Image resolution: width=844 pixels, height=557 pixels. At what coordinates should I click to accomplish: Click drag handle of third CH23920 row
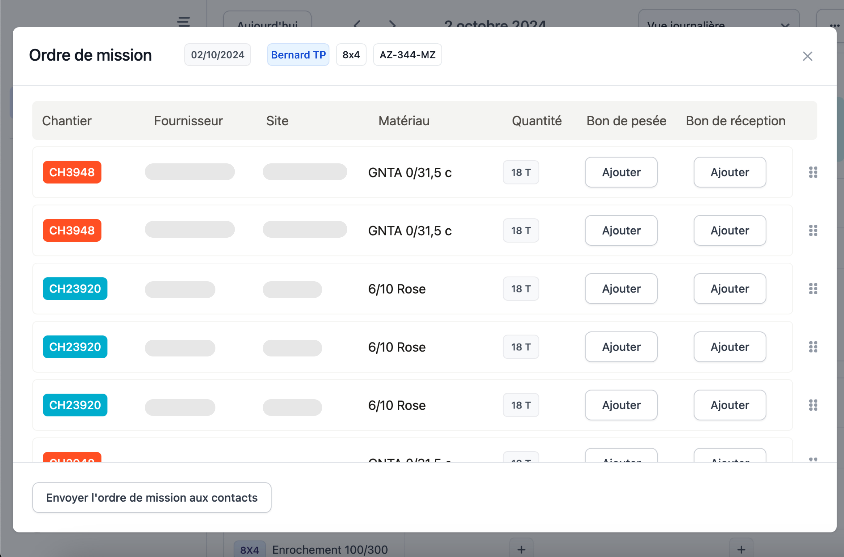(x=813, y=405)
